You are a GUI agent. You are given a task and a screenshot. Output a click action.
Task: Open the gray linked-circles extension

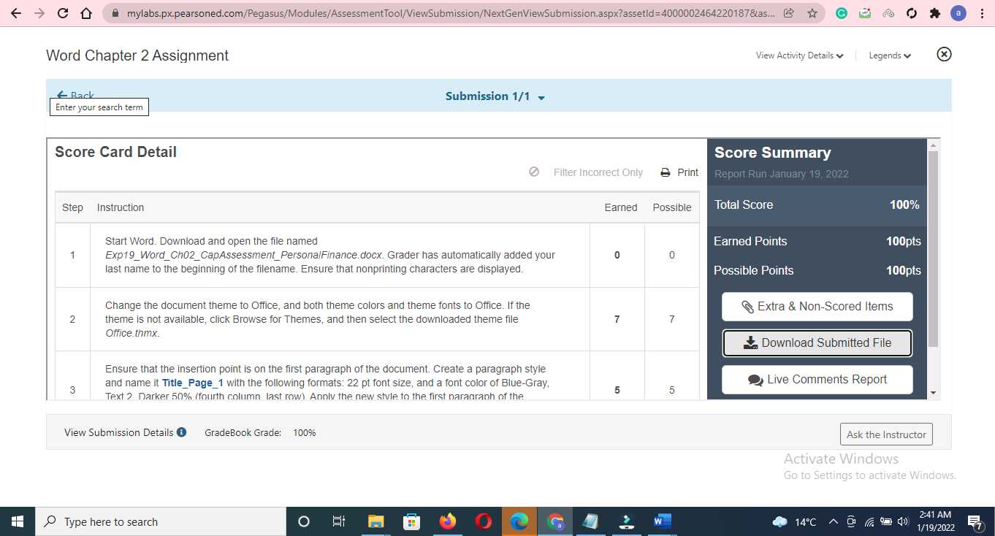888,13
